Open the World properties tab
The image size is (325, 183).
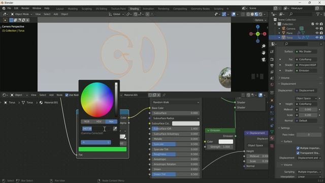(272, 84)
